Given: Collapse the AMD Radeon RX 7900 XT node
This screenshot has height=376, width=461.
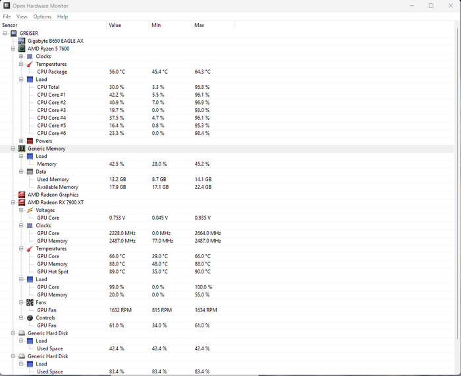Looking at the screenshot, I should 13,202.
